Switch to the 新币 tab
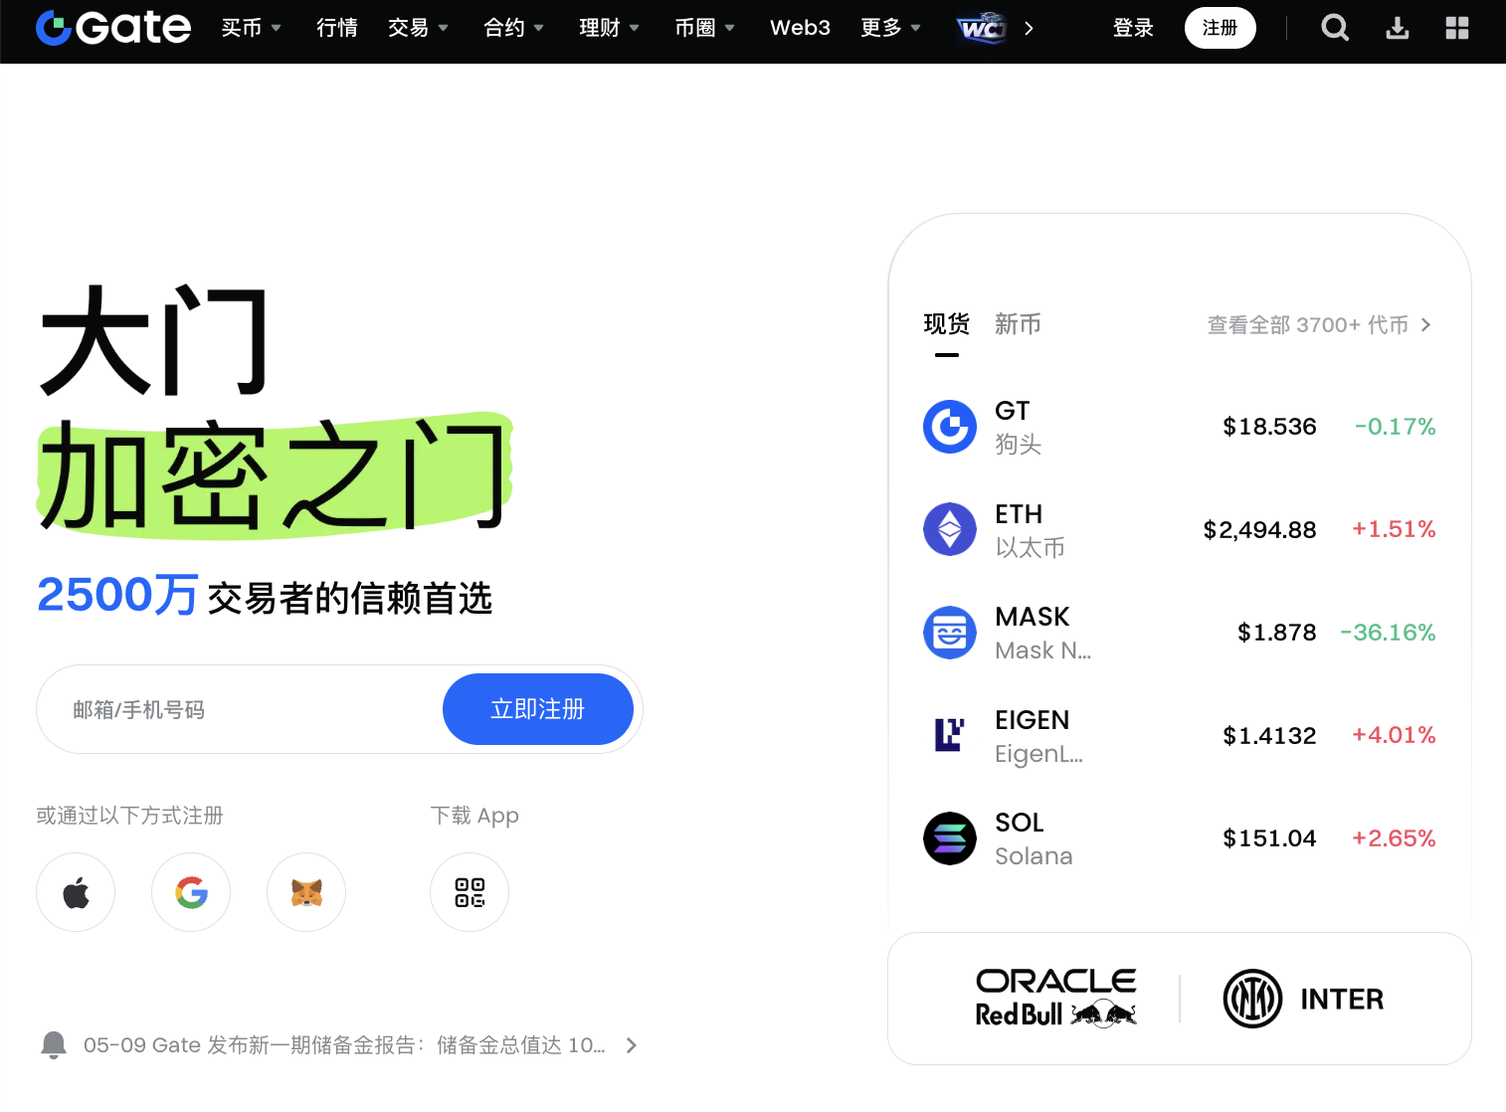The height and width of the screenshot is (1112, 1506). (x=1018, y=324)
